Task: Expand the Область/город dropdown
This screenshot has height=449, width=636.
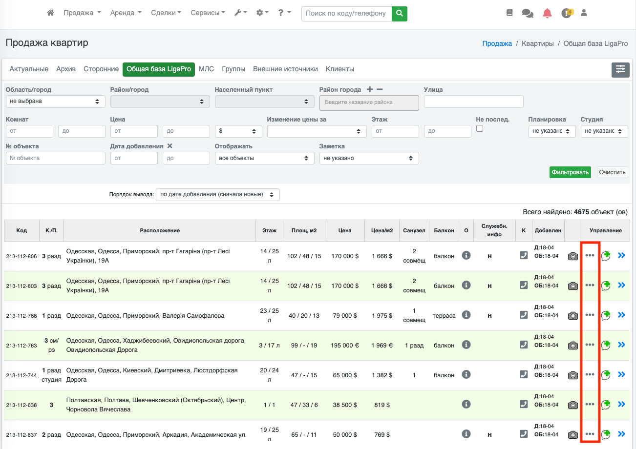Action: point(55,102)
